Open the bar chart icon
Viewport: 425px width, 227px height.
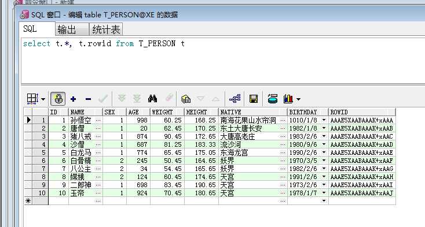(288, 99)
